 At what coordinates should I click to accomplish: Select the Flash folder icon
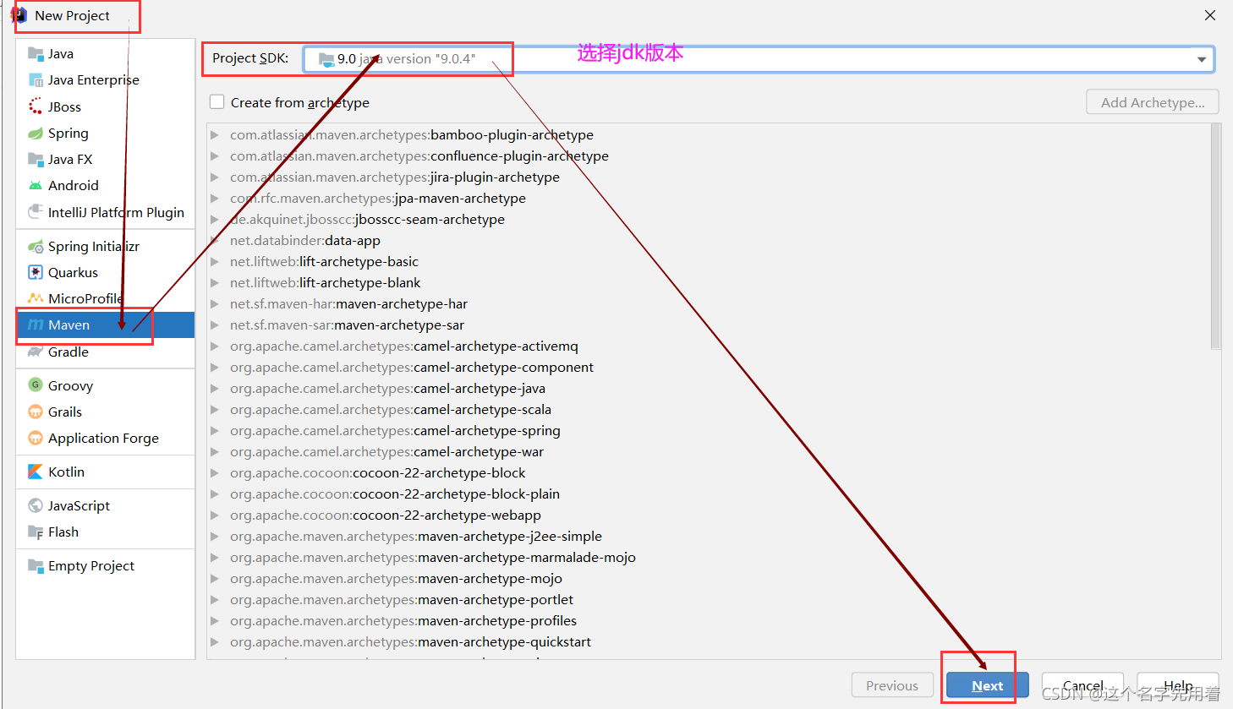point(36,532)
